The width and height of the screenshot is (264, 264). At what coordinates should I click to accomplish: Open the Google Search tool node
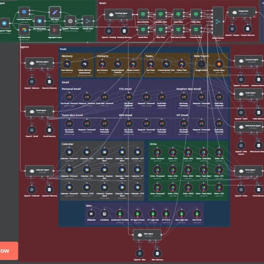tap(202, 64)
